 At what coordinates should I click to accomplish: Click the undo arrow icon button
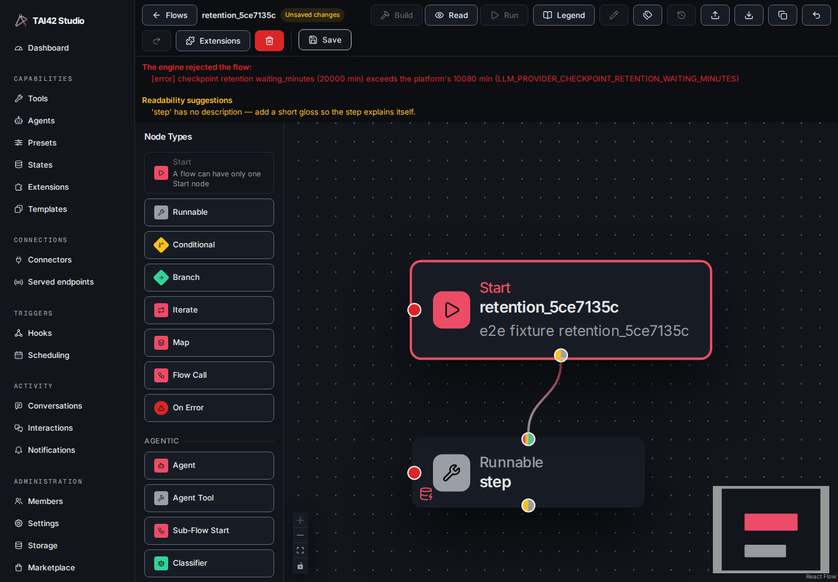816,15
